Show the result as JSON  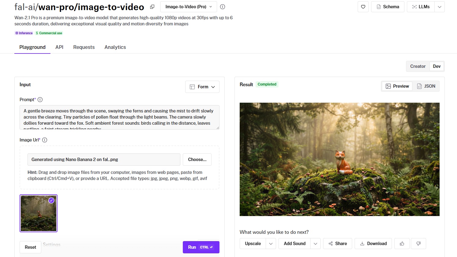tap(426, 86)
